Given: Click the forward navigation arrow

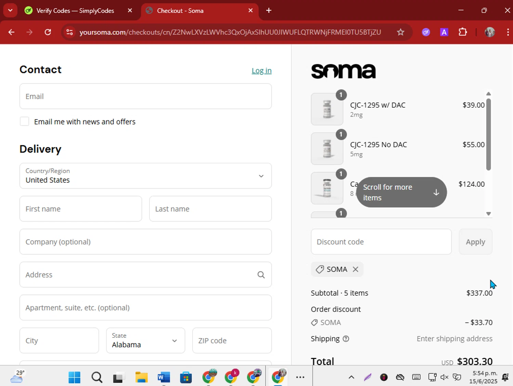Looking at the screenshot, I should point(29,32).
